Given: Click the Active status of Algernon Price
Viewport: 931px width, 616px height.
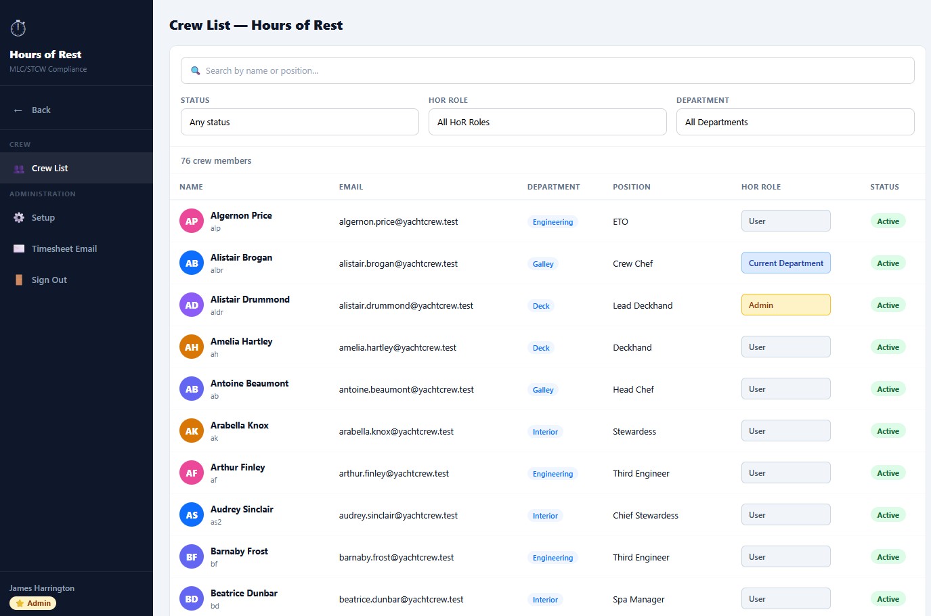Looking at the screenshot, I should click(x=888, y=221).
